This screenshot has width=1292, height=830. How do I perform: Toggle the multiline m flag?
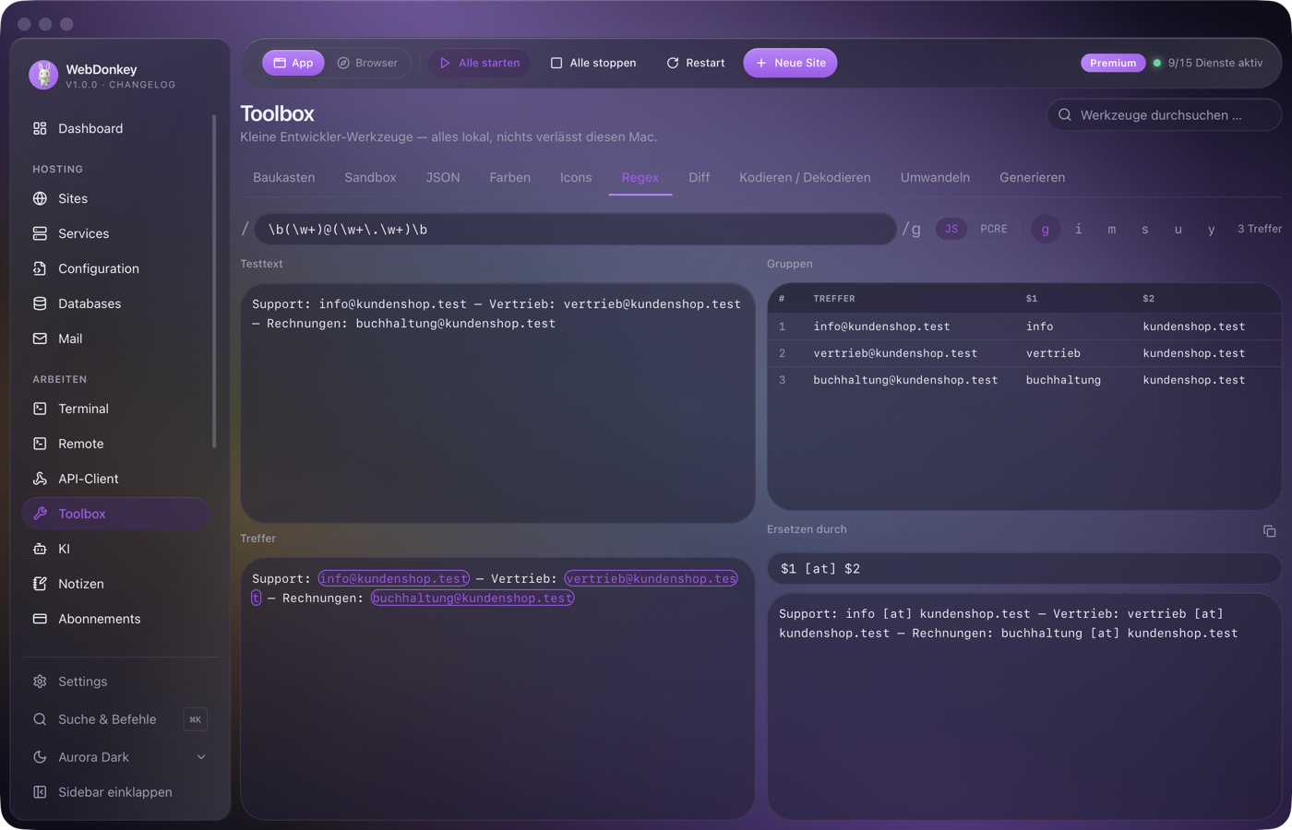click(1112, 230)
